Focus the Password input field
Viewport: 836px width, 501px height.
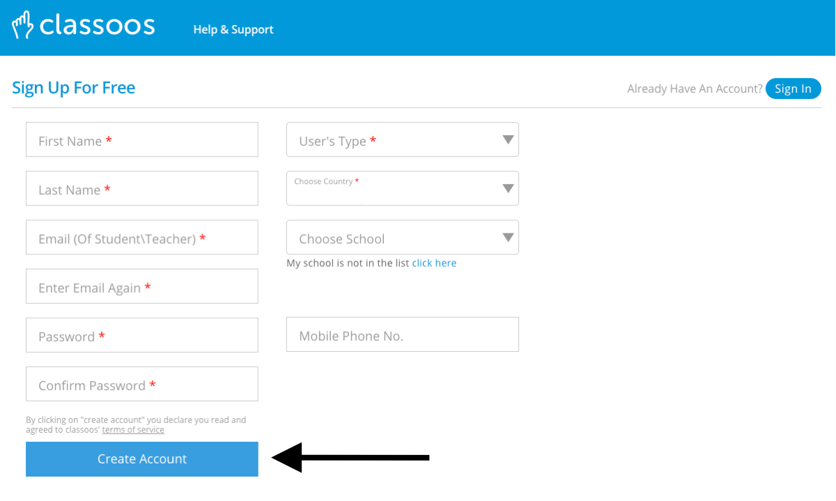142,335
